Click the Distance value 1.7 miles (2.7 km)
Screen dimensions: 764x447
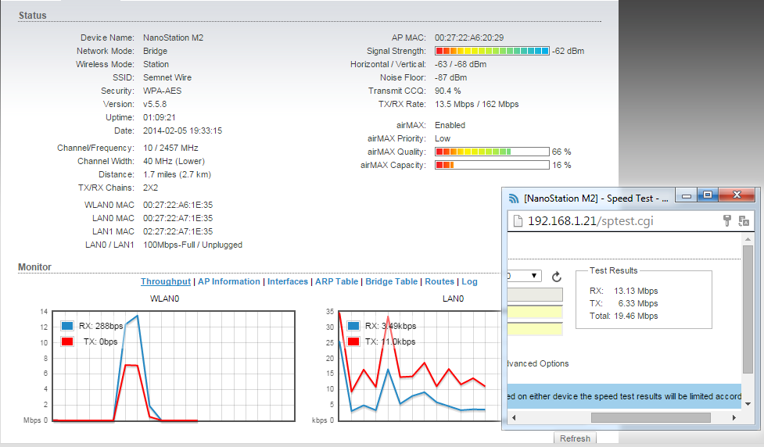click(177, 174)
